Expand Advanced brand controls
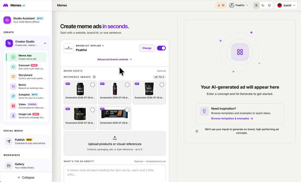Image resolution: width=301 pixels, height=182 pixels. [x=115, y=59]
